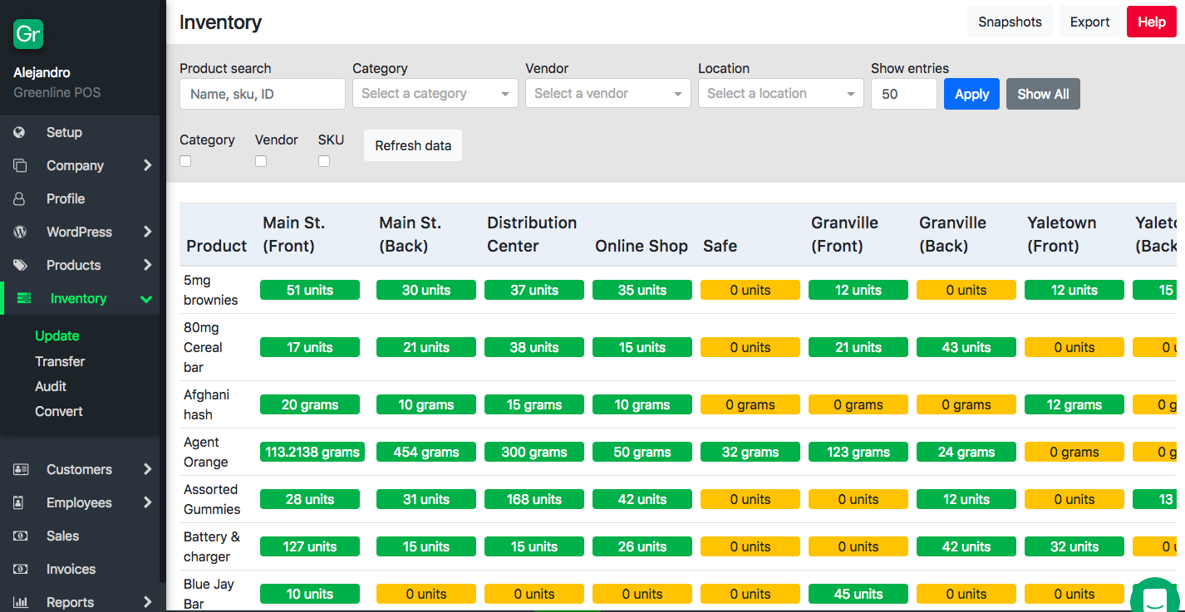Open the Select a vendor dropdown

coord(607,94)
